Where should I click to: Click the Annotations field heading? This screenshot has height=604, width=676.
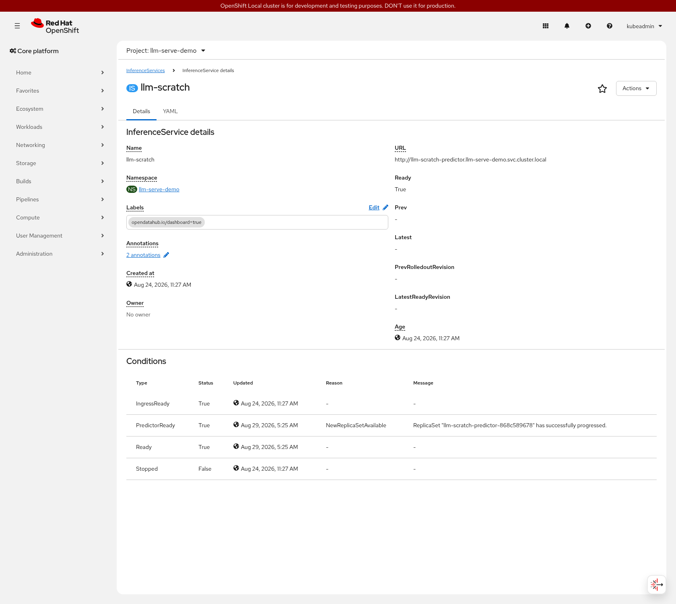click(x=142, y=243)
